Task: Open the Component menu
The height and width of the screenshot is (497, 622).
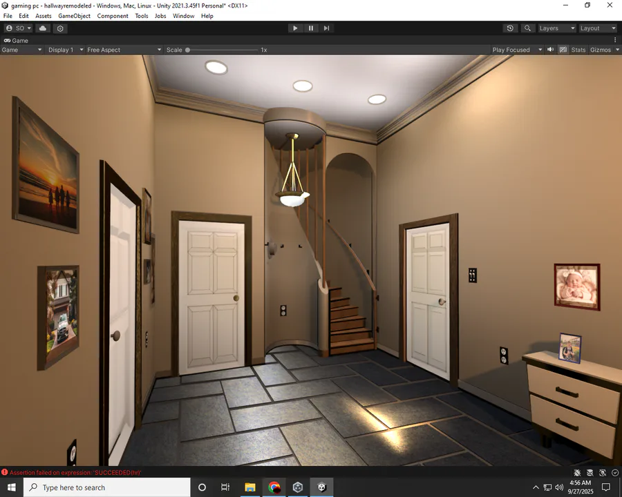Action: click(x=113, y=16)
